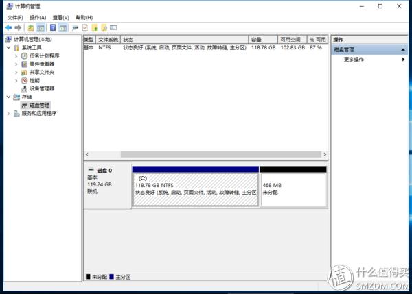The width and height of the screenshot is (412, 294).
Task: Click the NTFS cell in volume list
Action: click(x=104, y=48)
